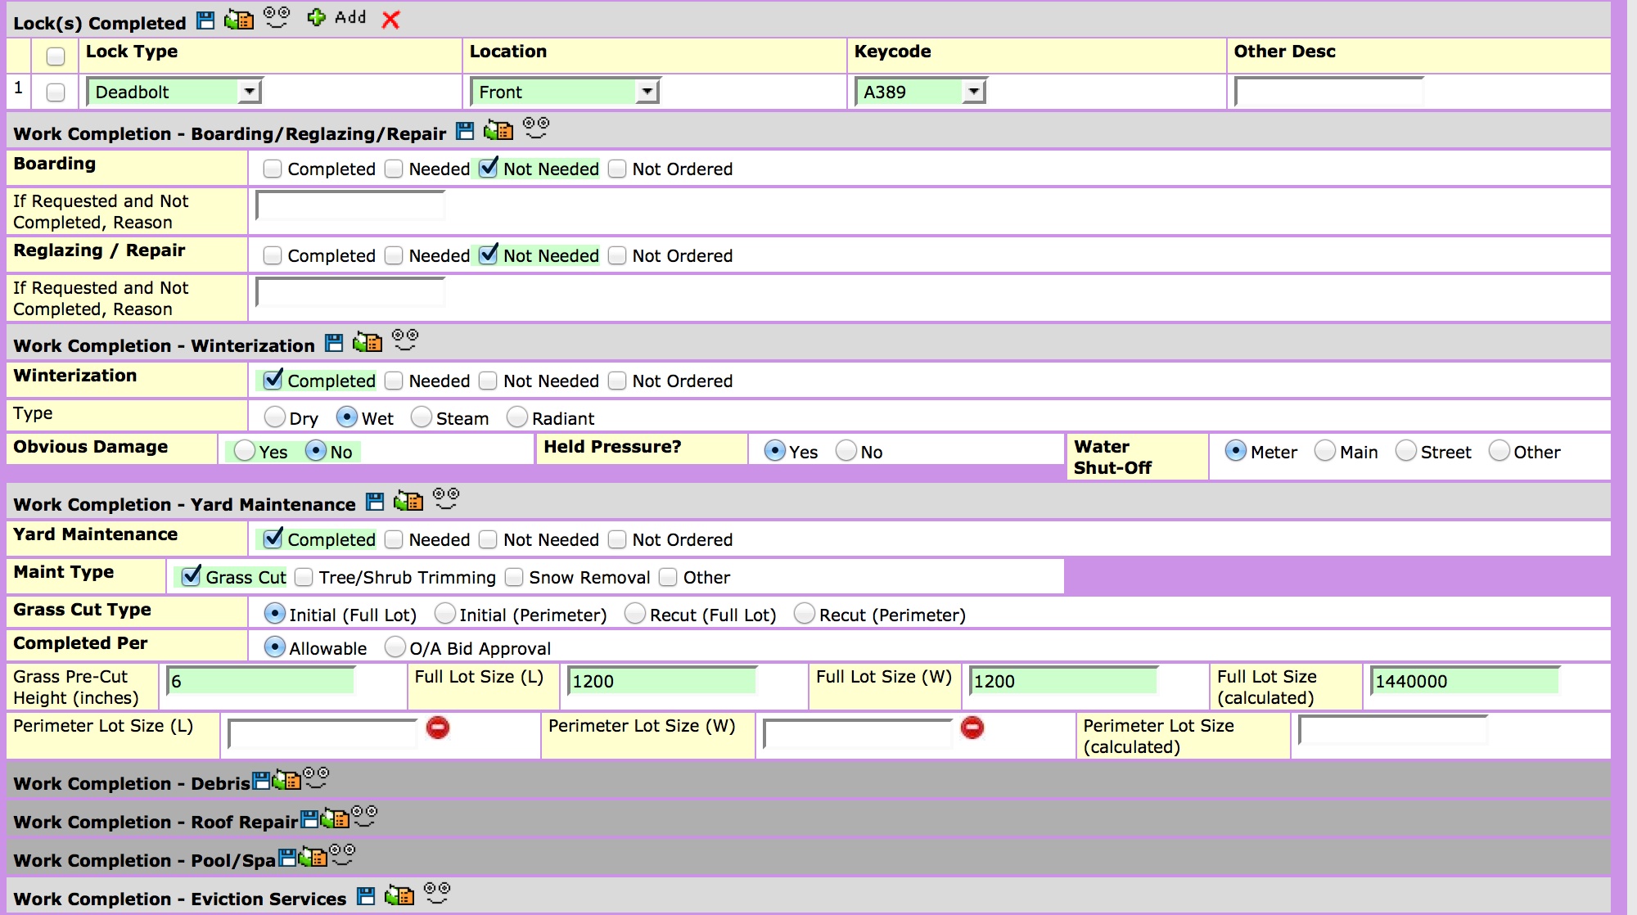Click copy icon in Work Completion - Debris header
The width and height of the screenshot is (1637, 915).
(286, 781)
